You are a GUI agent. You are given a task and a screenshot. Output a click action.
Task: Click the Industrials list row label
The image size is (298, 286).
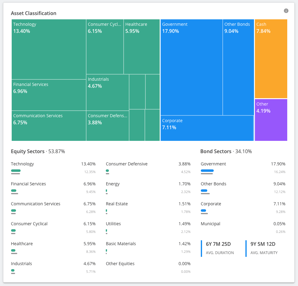22,264
